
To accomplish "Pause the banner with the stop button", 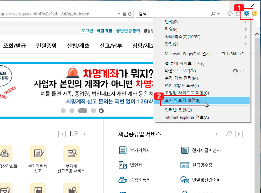I will coord(101,111).
